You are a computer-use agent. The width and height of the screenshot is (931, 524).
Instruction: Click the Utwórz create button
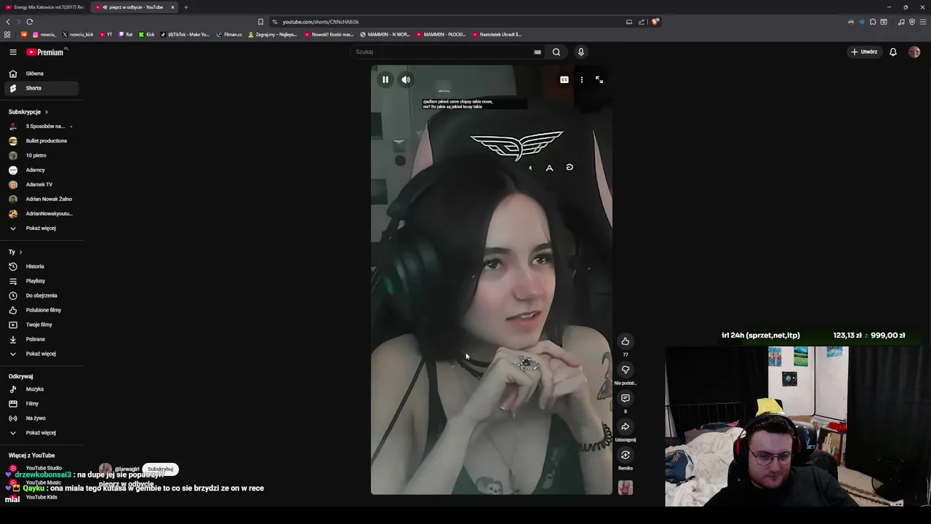(864, 52)
